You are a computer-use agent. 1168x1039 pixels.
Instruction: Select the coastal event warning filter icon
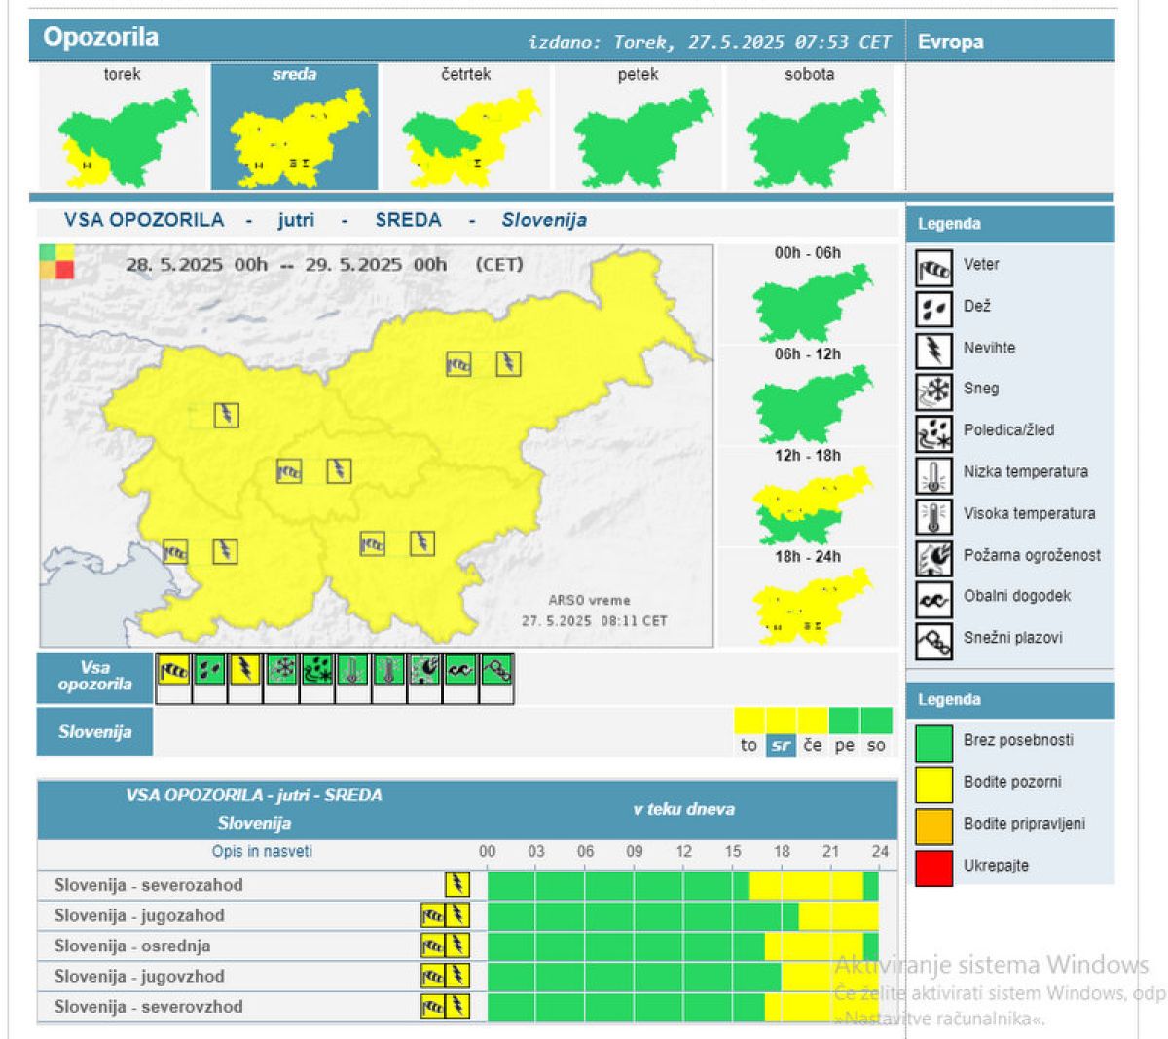[x=460, y=670]
